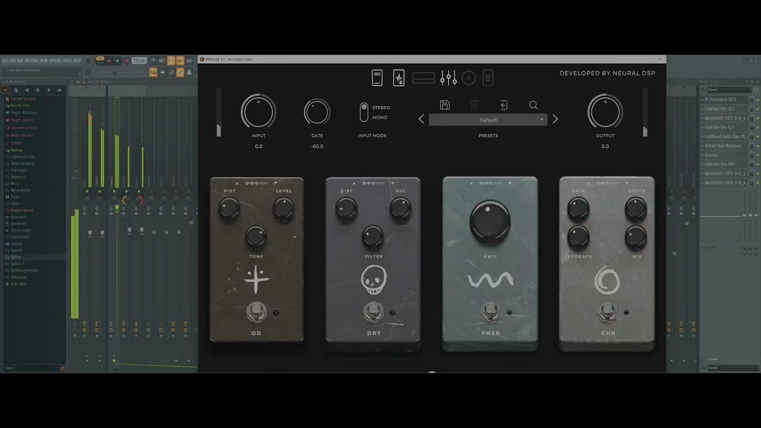The image size is (761, 428).
Task: Delete preset using the trash icon
Action: coord(474,105)
